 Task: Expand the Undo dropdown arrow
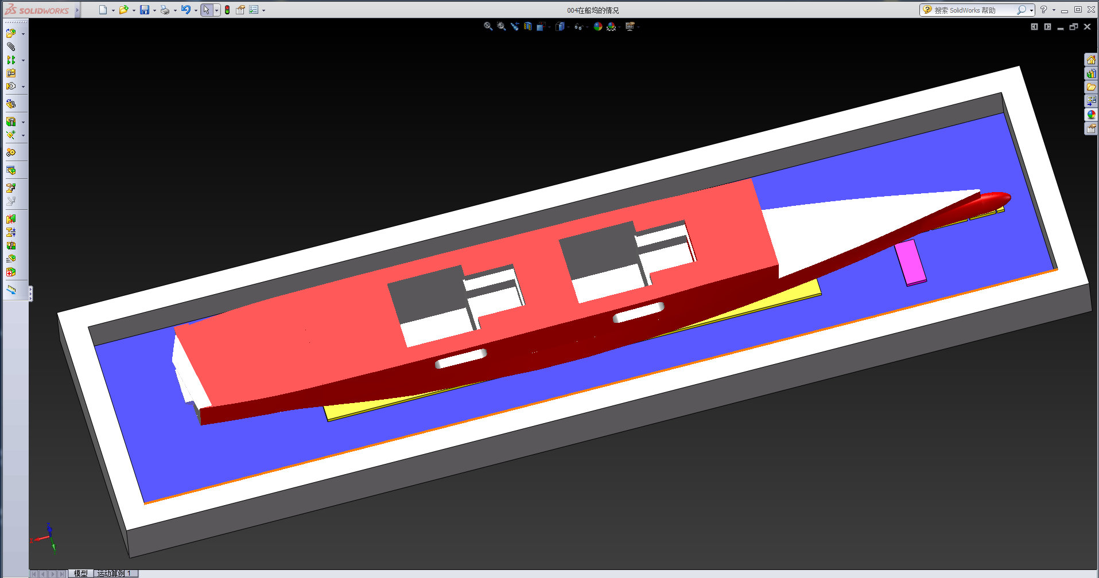tap(196, 10)
